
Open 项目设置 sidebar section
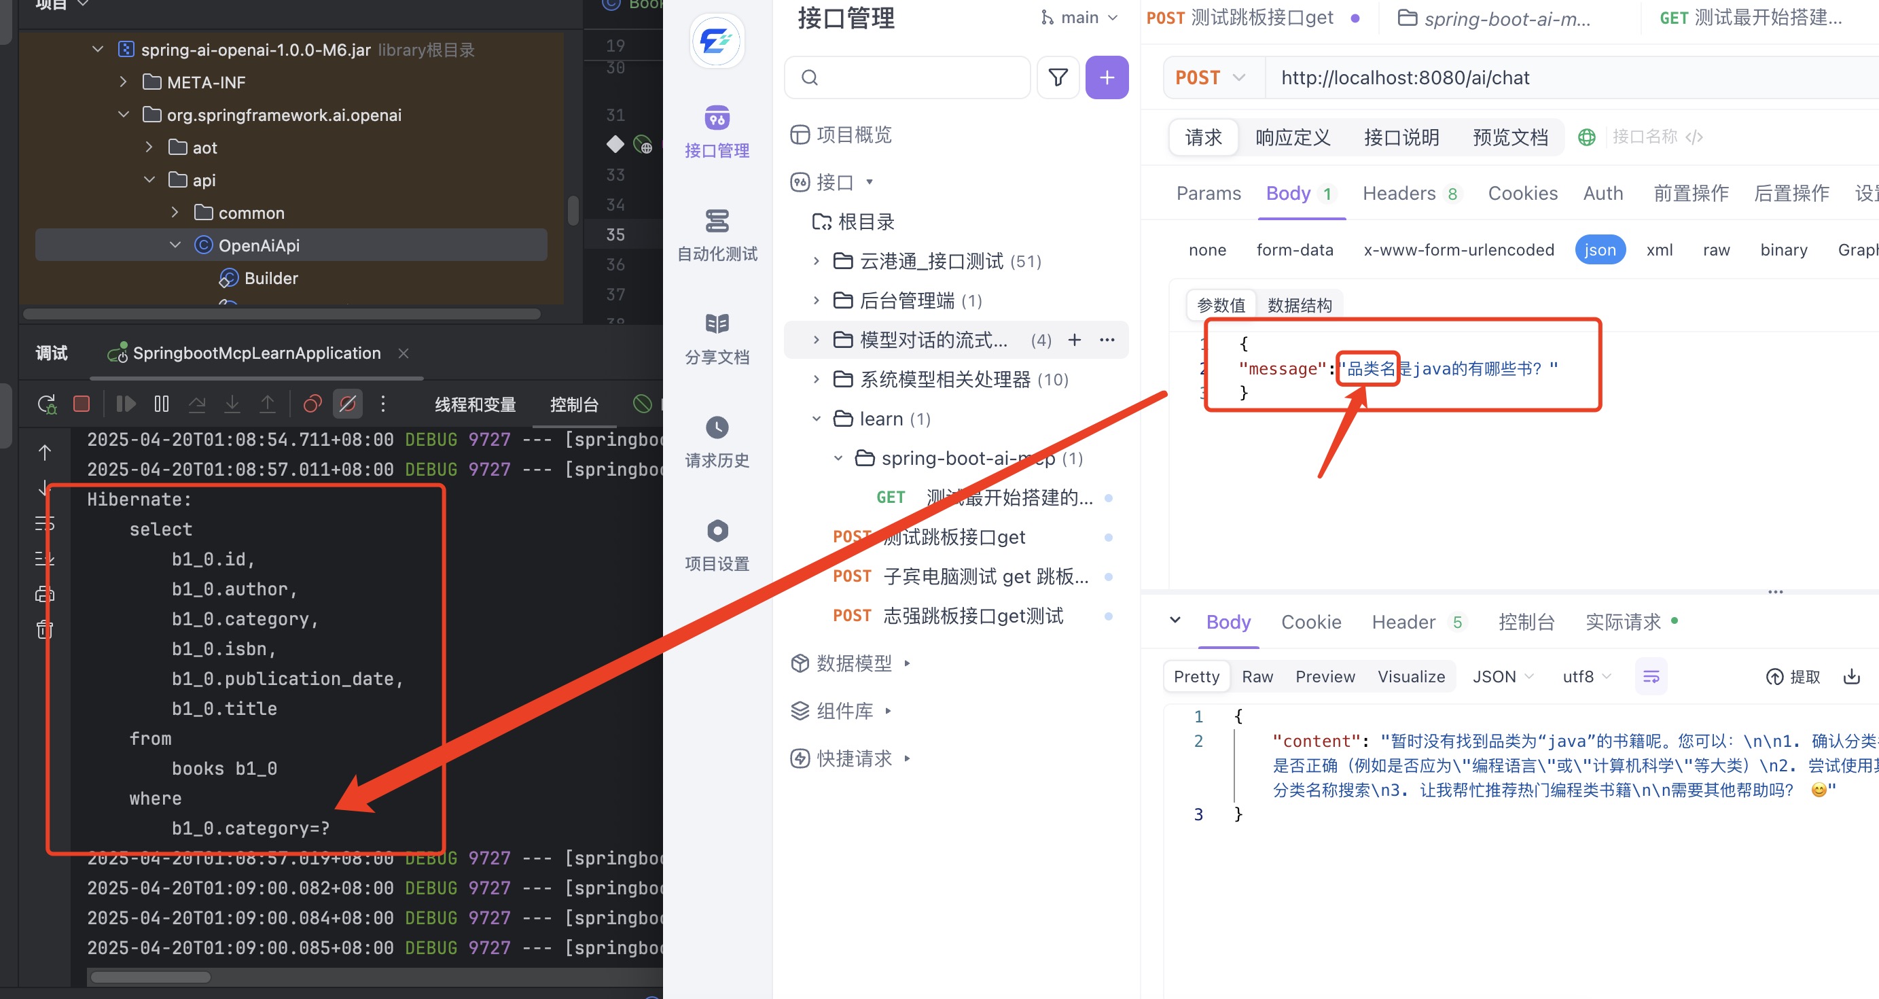[717, 546]
